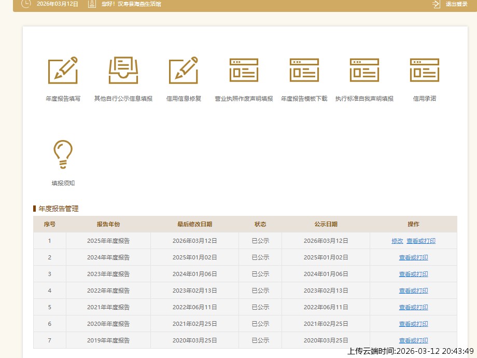
Task: View or print the 2022年年度报告
Action: [x=413, y=291]
